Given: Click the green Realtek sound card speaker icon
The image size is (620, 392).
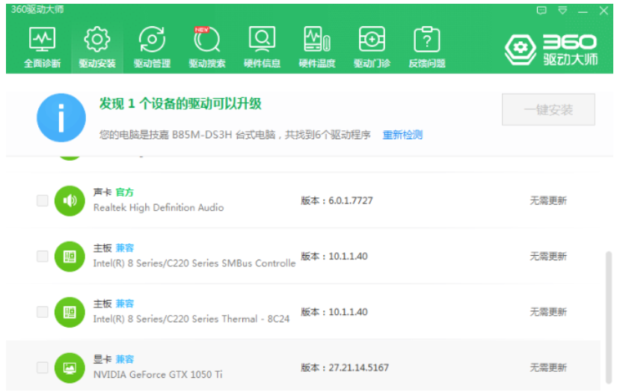Looking at the screenshot, I should click(x=70, y=200).
